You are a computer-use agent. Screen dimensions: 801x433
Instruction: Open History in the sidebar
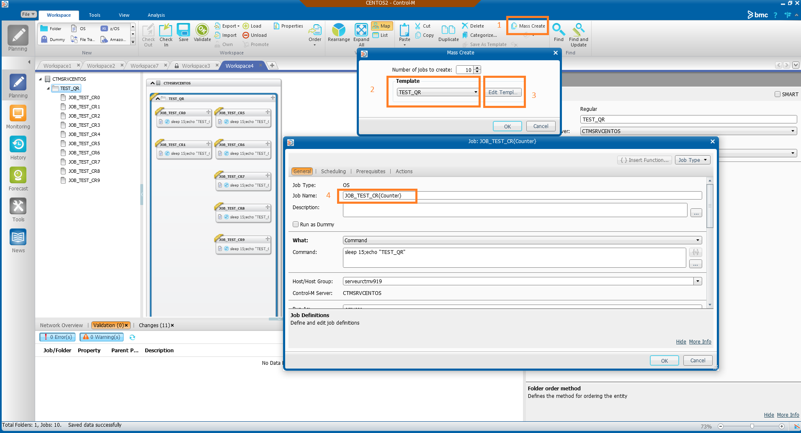(x=18, y=148)
